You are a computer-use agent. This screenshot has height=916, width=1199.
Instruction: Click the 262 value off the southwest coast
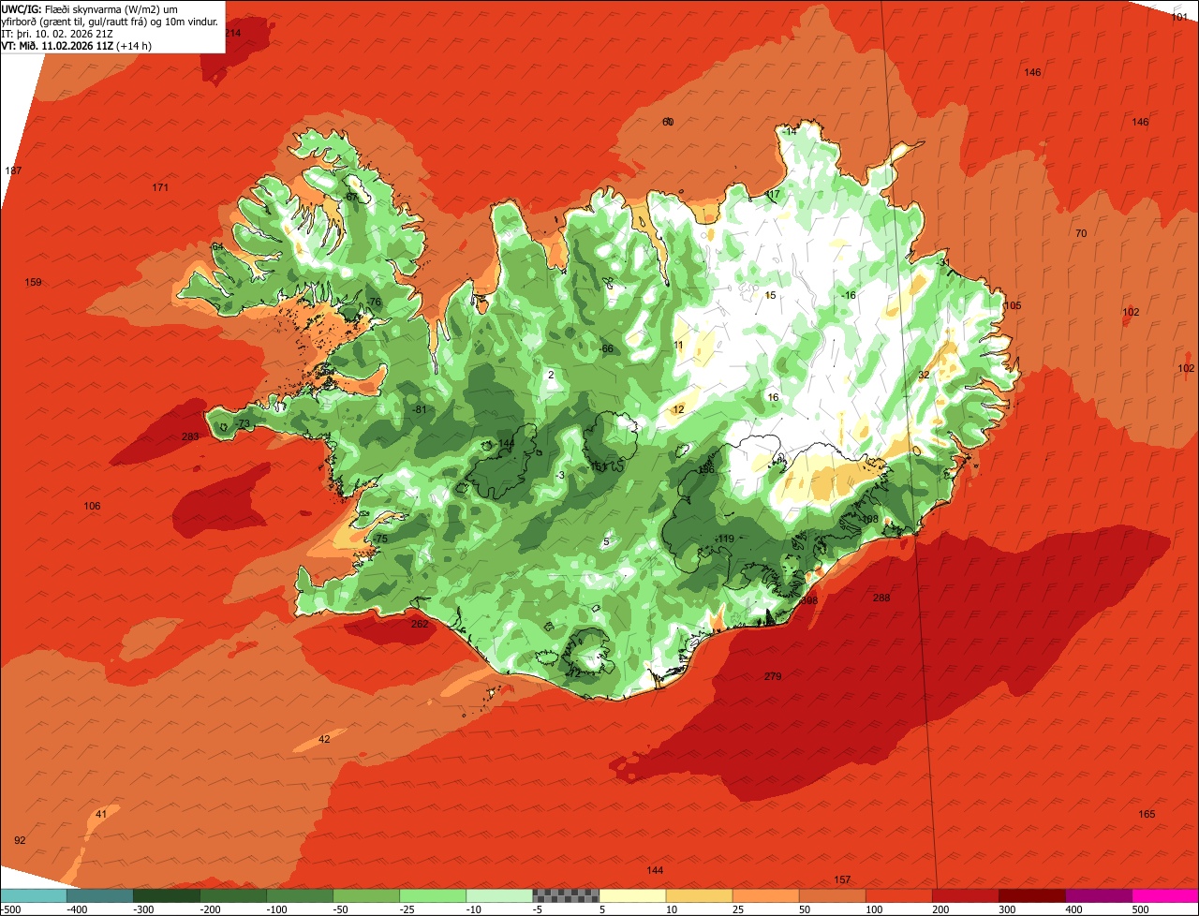coord(420,624)
